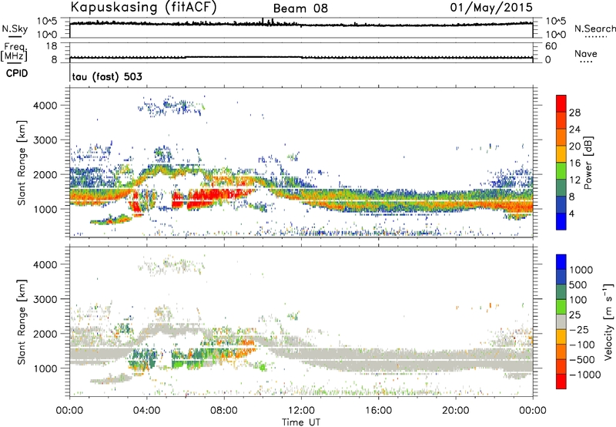The height and width of the screenshot is (427, 616).
Task: Click the '4000' range label on the power panel
Action: 45,106
